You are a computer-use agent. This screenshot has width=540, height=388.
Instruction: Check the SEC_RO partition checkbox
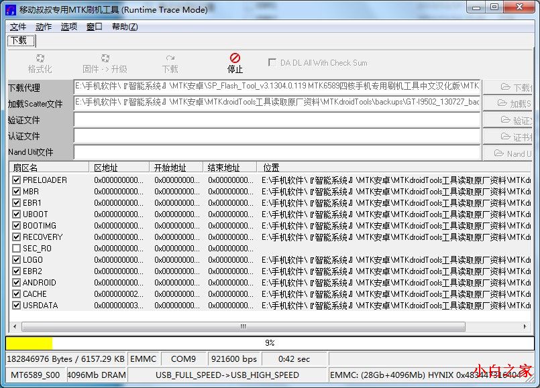16,248
